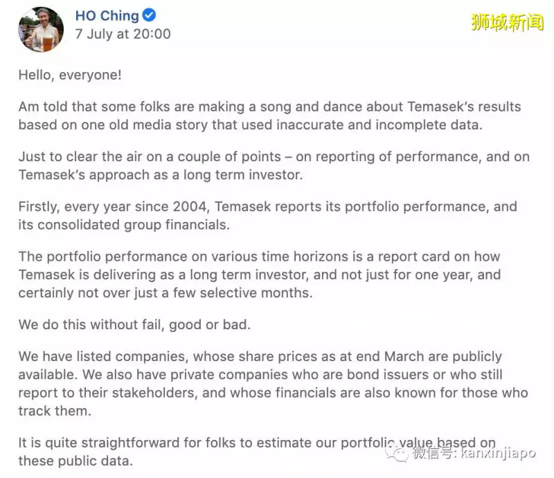Click the blue verified badge beside HO Ching
The image size is (554, 478).
pyautogui.click(x=149, y=15)
